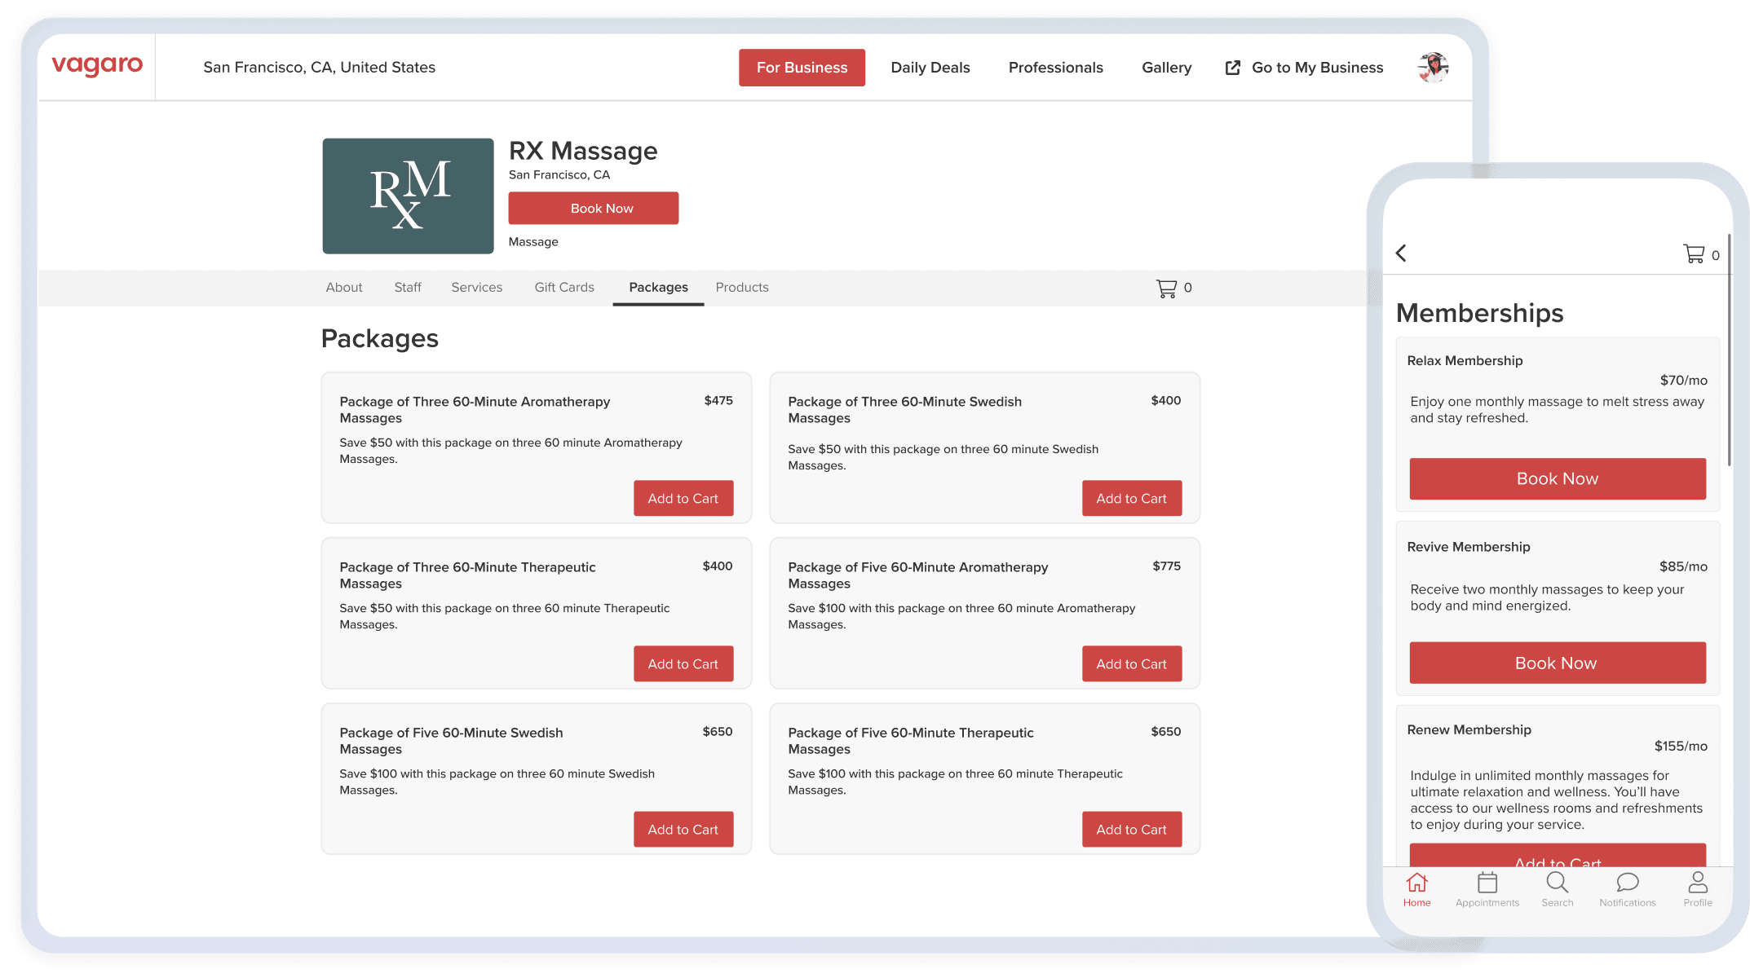Click the Vagaro logo

(97, 66)
